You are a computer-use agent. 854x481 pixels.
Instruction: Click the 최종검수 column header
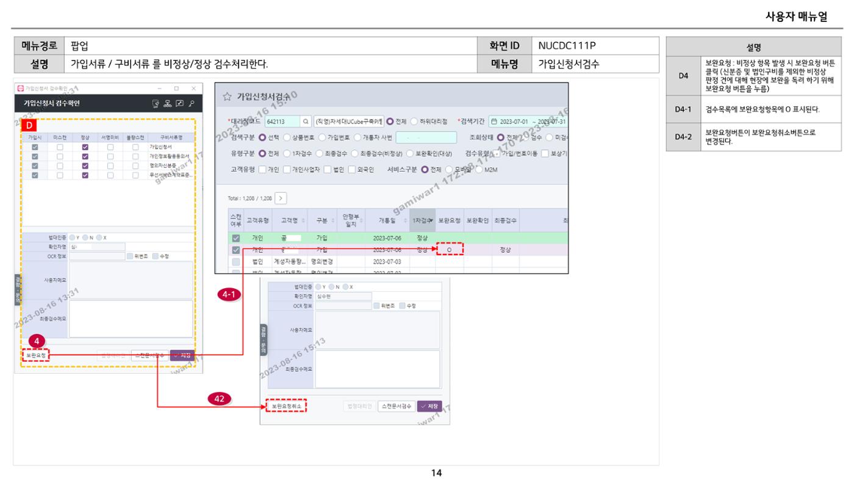(x=504, y=219)
